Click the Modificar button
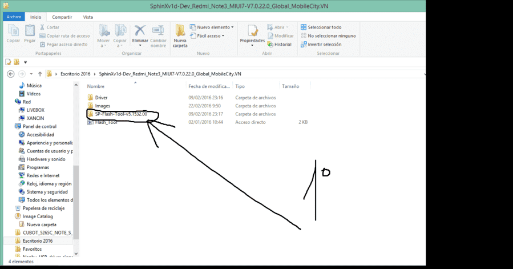513x269 pixels. pos(280,36)
